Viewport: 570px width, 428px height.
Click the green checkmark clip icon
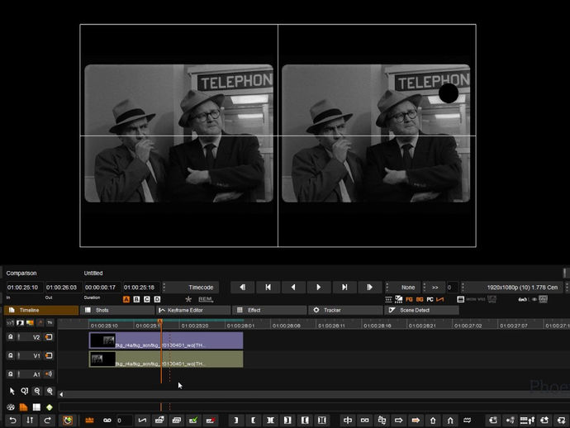point(193,421)
